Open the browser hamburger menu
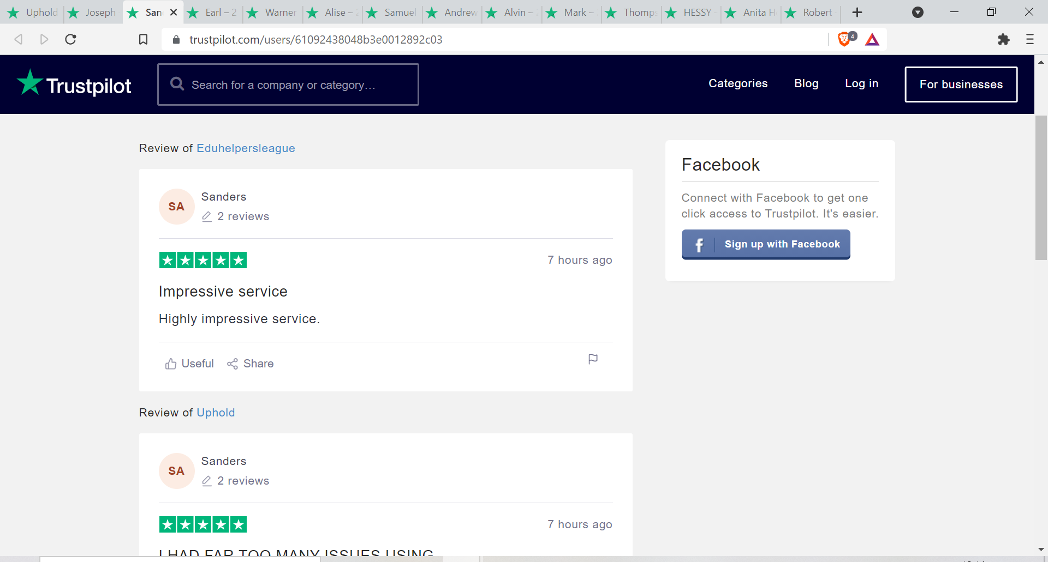The width and height of the screenshot is (1048, 562). 1030,39
